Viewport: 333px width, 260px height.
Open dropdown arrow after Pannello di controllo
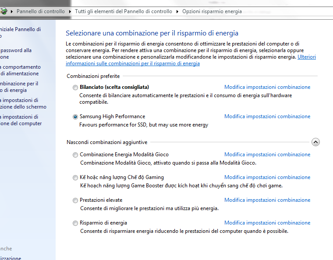[x=70, y=11]
